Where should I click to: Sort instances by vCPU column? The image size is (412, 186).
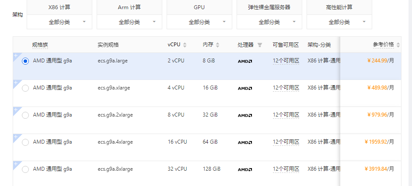(x=185, y=45)
